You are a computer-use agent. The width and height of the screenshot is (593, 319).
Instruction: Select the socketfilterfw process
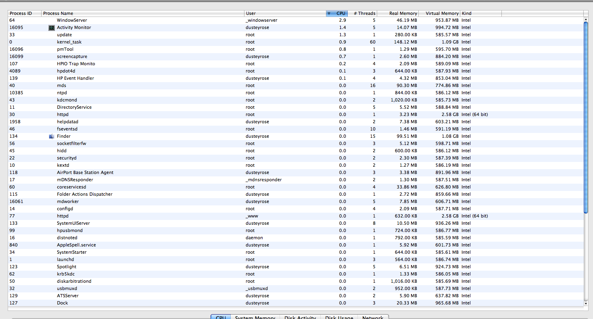296,143
